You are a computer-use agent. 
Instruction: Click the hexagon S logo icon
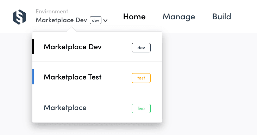(x=19, y=17)
